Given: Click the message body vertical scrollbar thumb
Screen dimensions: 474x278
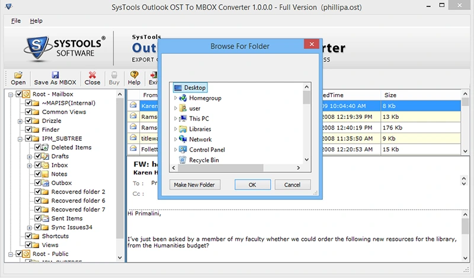Looking at the screenshot, I should click(465, 226).
